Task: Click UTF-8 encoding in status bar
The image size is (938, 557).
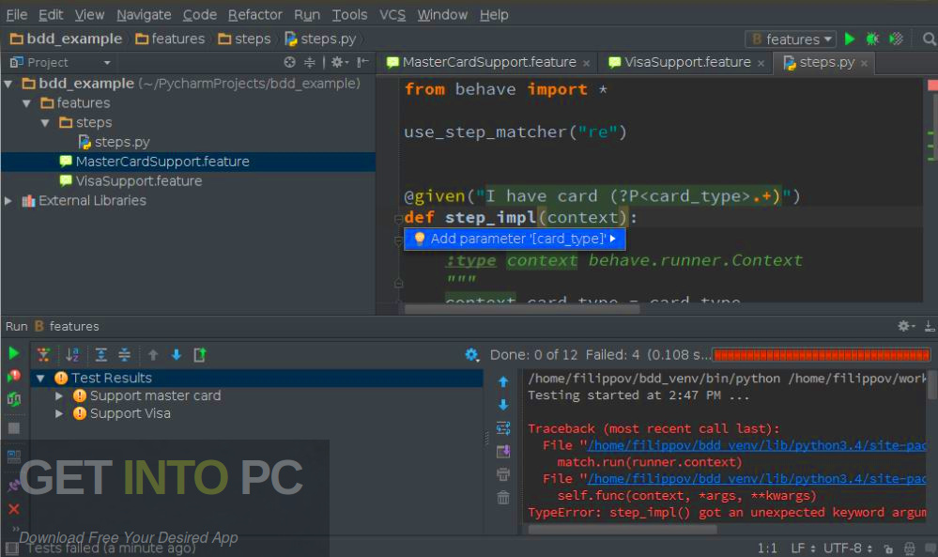Action: tap(847, 549)
